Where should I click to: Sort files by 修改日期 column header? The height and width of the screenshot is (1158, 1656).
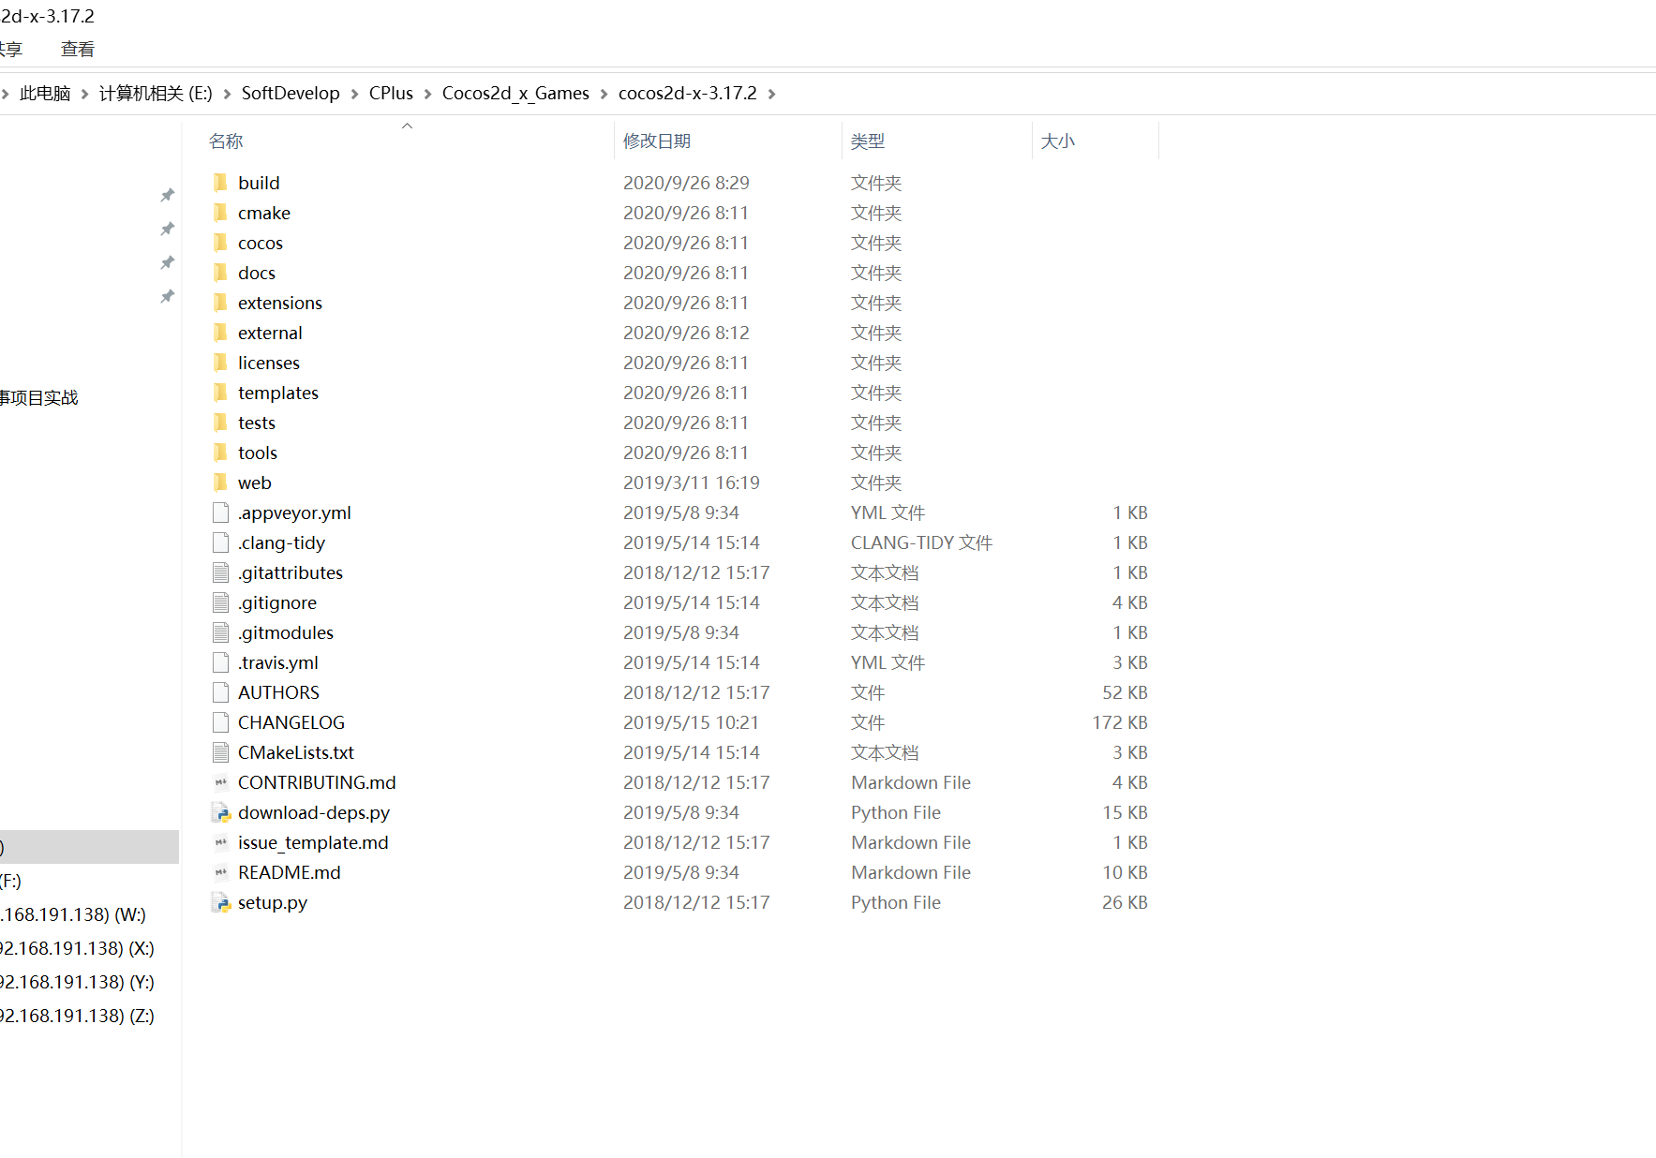pos(657,141)
